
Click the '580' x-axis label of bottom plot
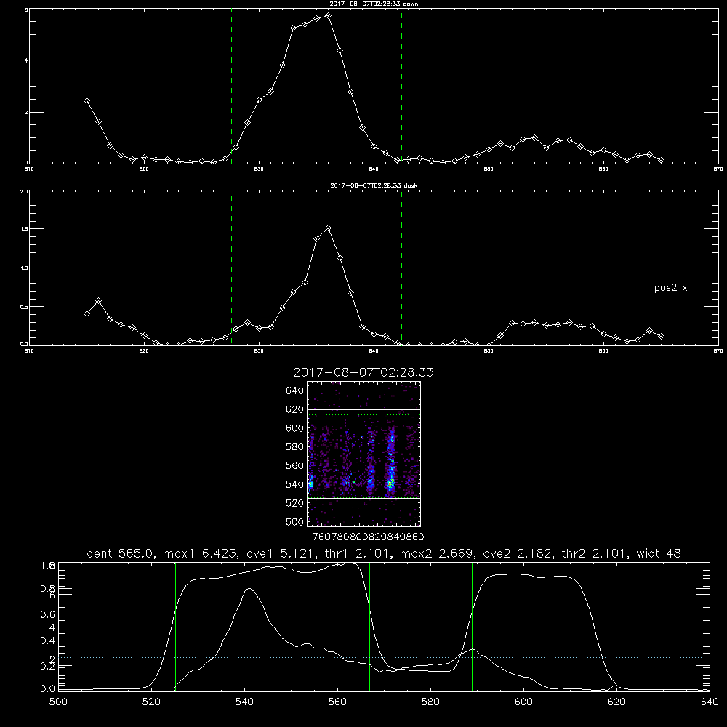coord(430,702)
